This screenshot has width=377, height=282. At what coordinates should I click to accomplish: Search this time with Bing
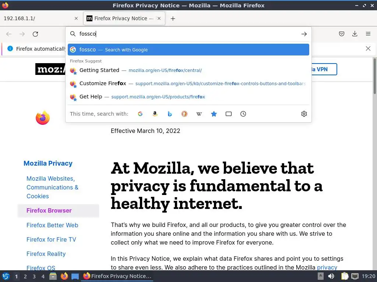(170, 114)
